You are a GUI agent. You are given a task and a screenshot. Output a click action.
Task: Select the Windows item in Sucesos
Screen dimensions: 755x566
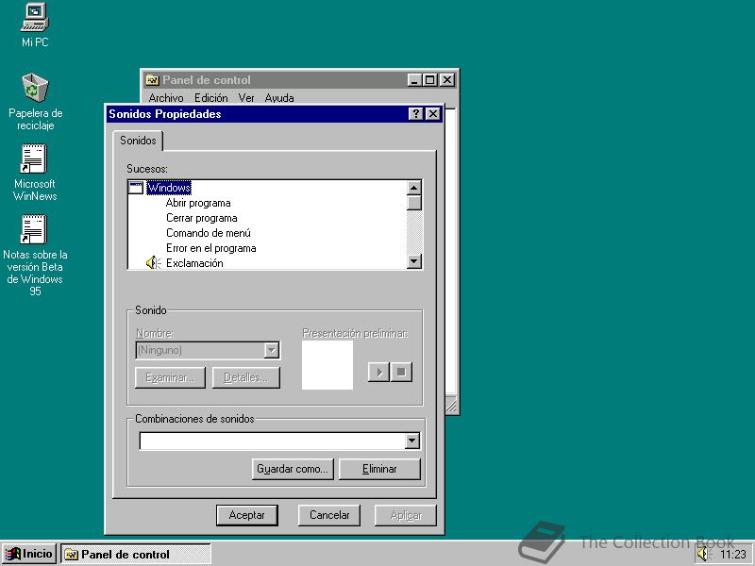pyautogui.click(x=169, y=187)
